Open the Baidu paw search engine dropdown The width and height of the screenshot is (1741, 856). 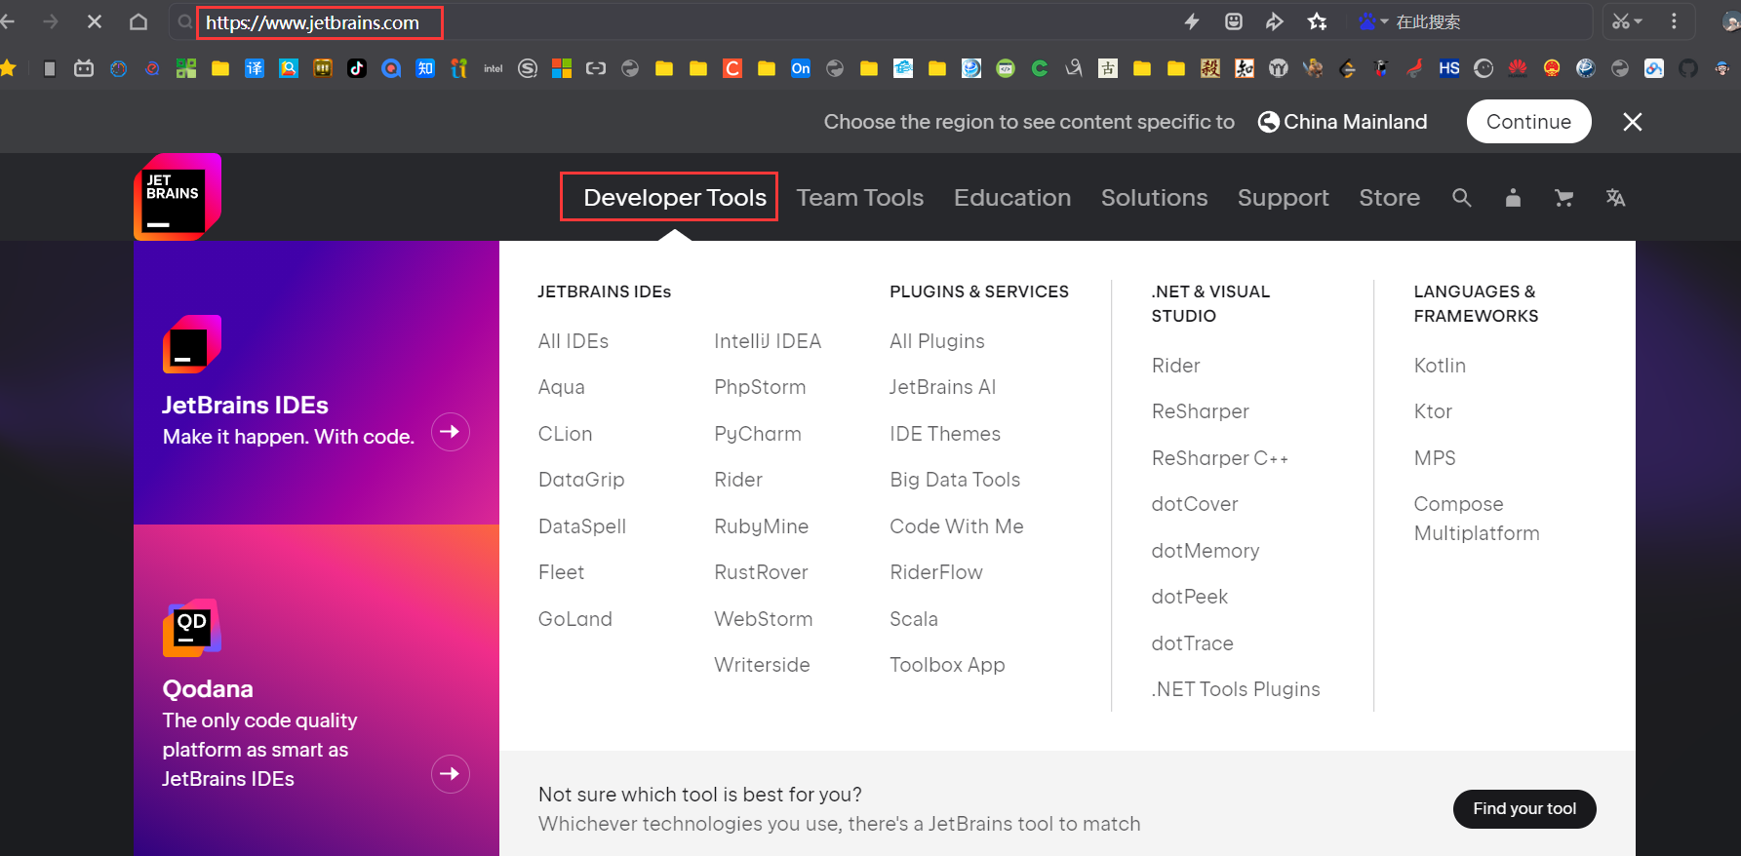[1372, 21]
